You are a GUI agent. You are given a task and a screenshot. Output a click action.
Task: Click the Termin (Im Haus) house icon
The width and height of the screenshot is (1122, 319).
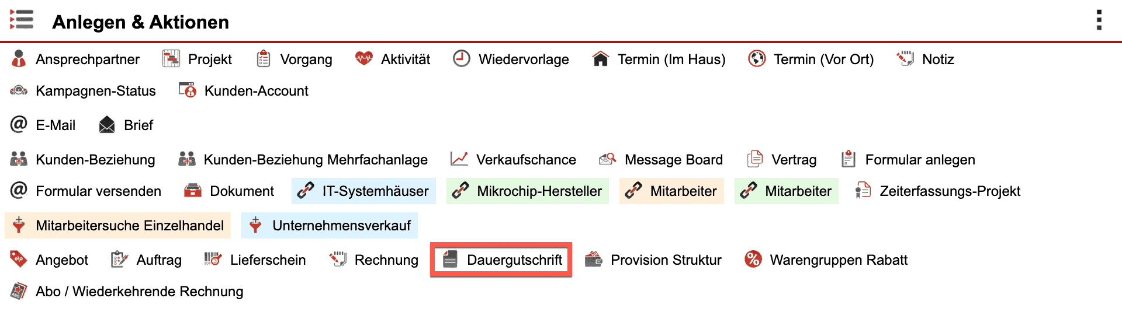(600, 59)
